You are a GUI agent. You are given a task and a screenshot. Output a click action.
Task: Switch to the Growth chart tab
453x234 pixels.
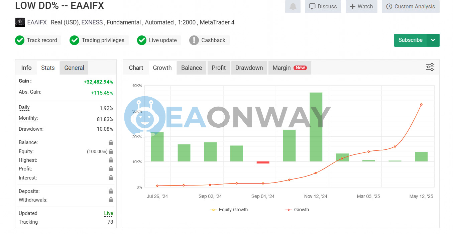click(162, 68)
